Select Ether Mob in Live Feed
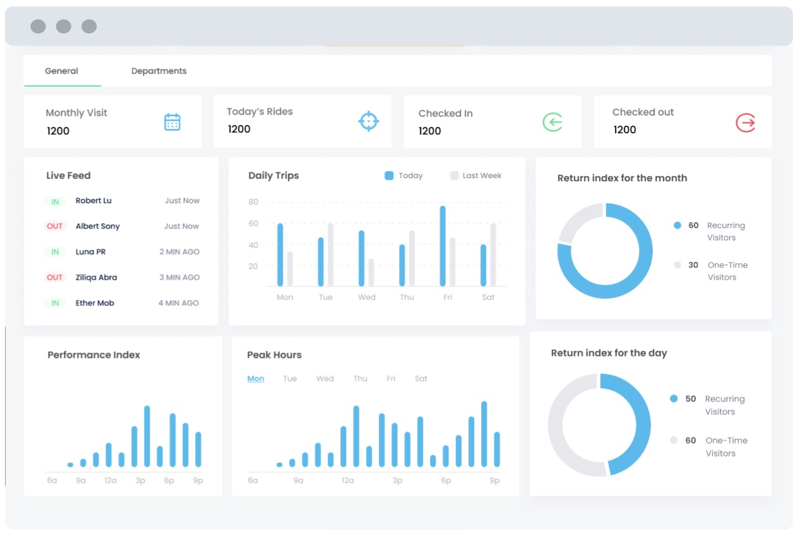 pos(95,303)
